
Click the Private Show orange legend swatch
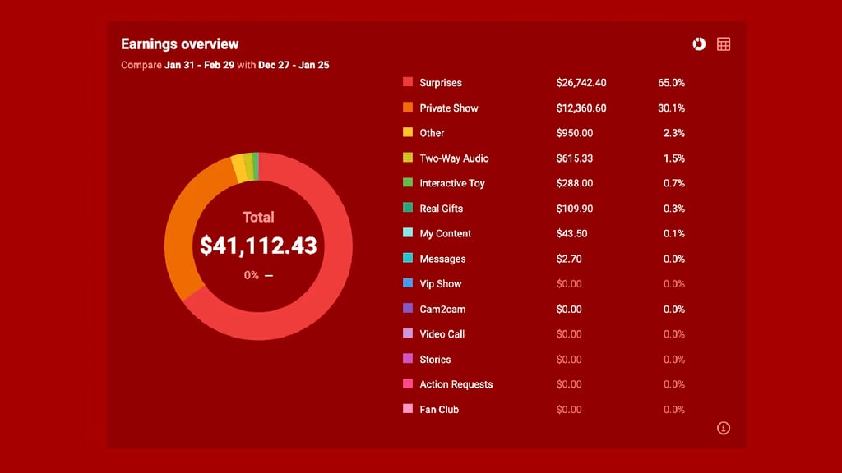tap(408, 108)
